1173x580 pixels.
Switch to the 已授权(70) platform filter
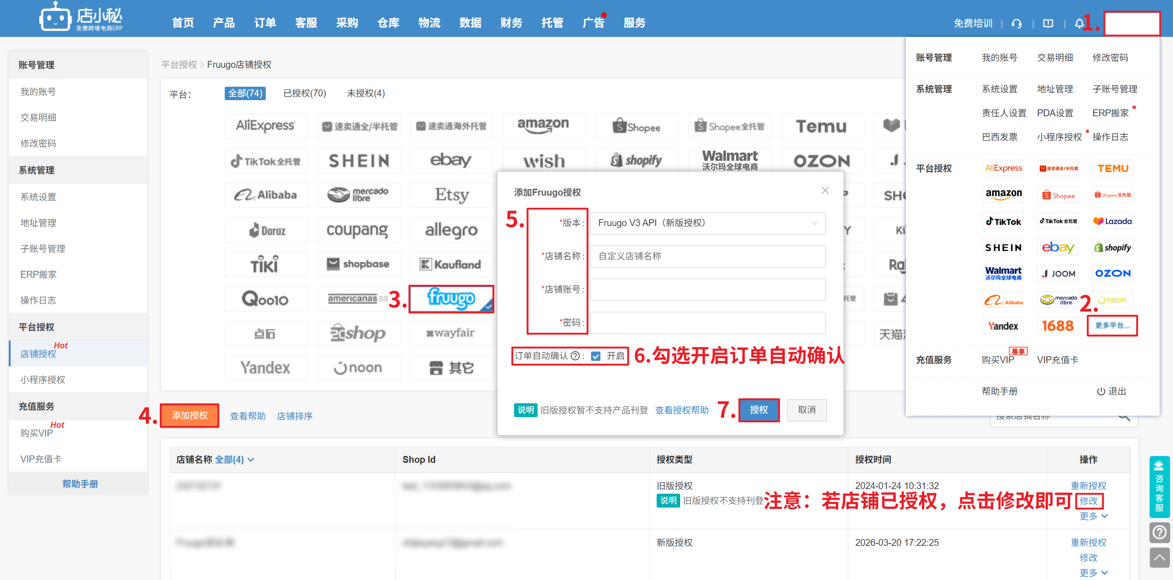(305, 93)
